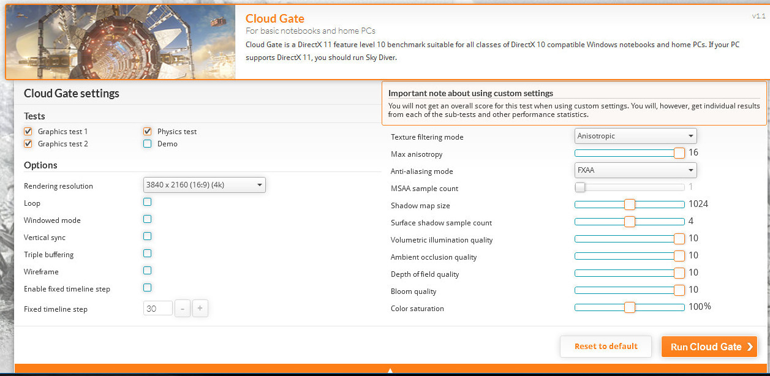Uncheck Graphics test 2 checkbox
Image resolution: width=770 pixels, height=376 pixels.
(28, 143)
